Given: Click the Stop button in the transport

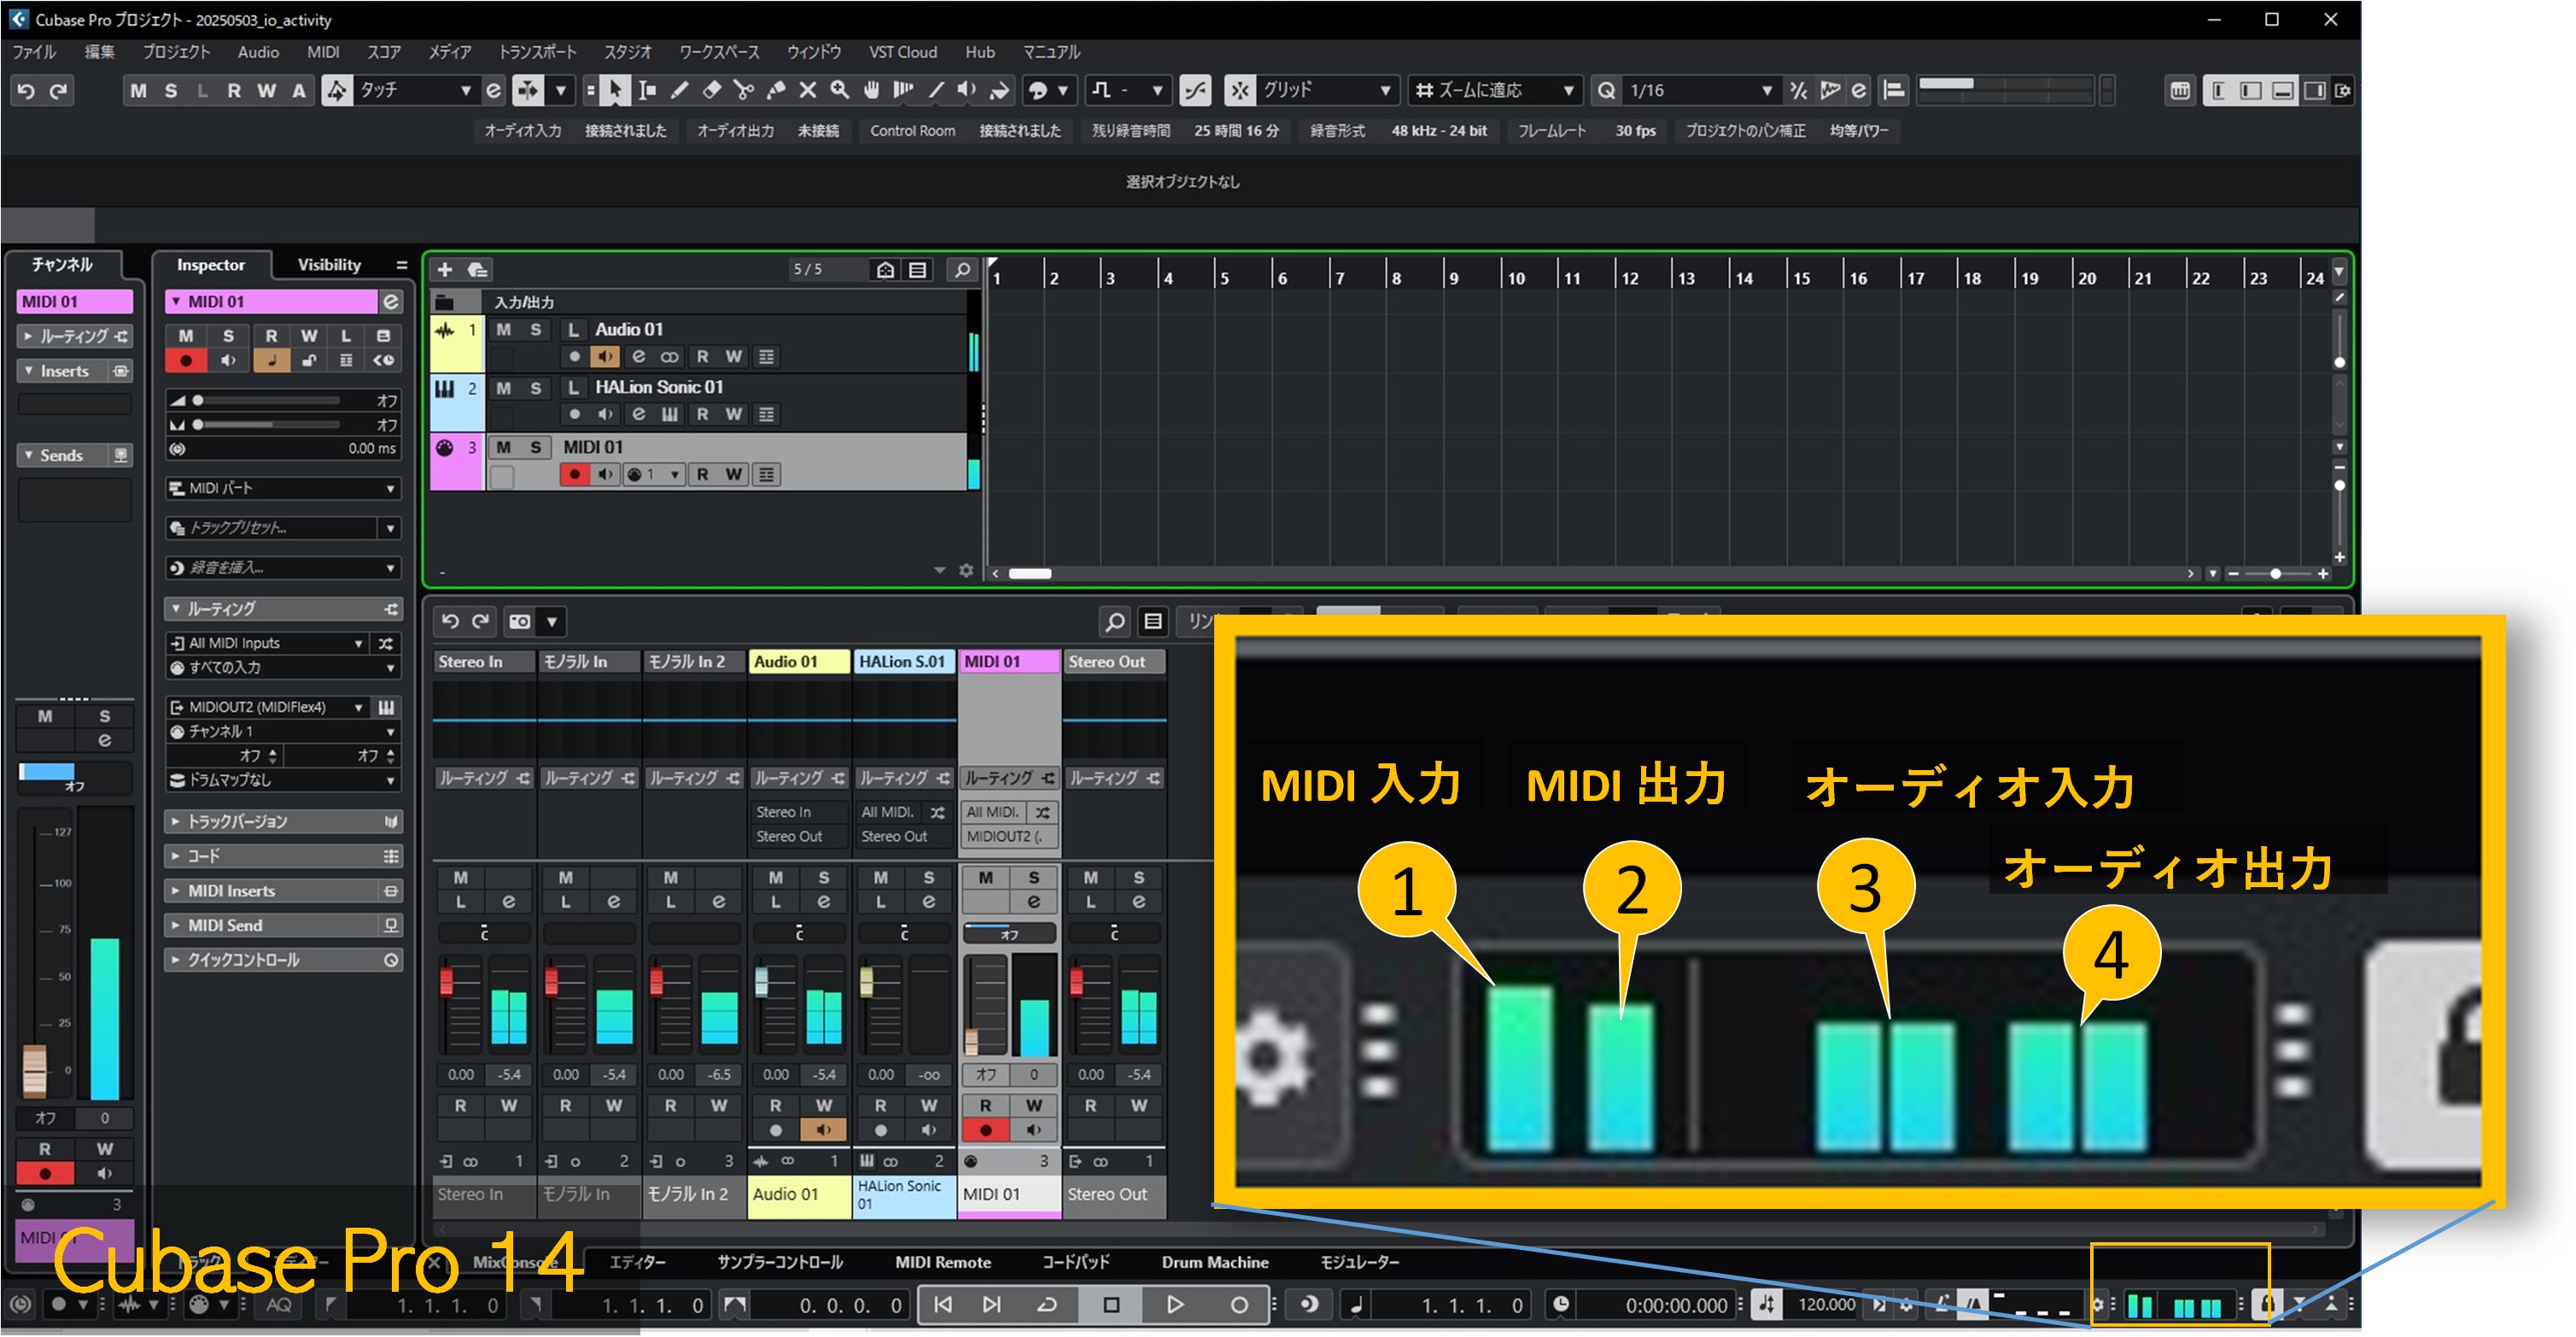Looking at the screenshot, I should [1111, 1305].
